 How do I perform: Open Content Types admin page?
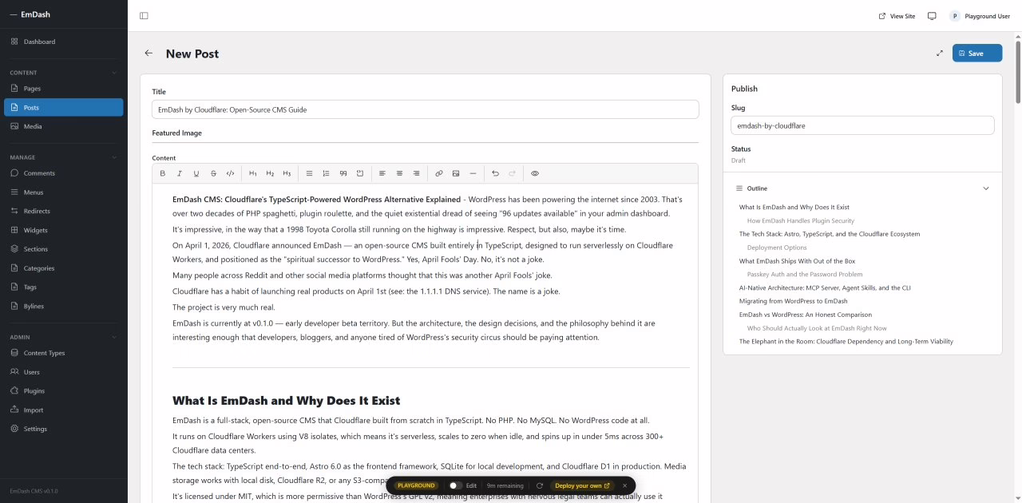point(64,353)
